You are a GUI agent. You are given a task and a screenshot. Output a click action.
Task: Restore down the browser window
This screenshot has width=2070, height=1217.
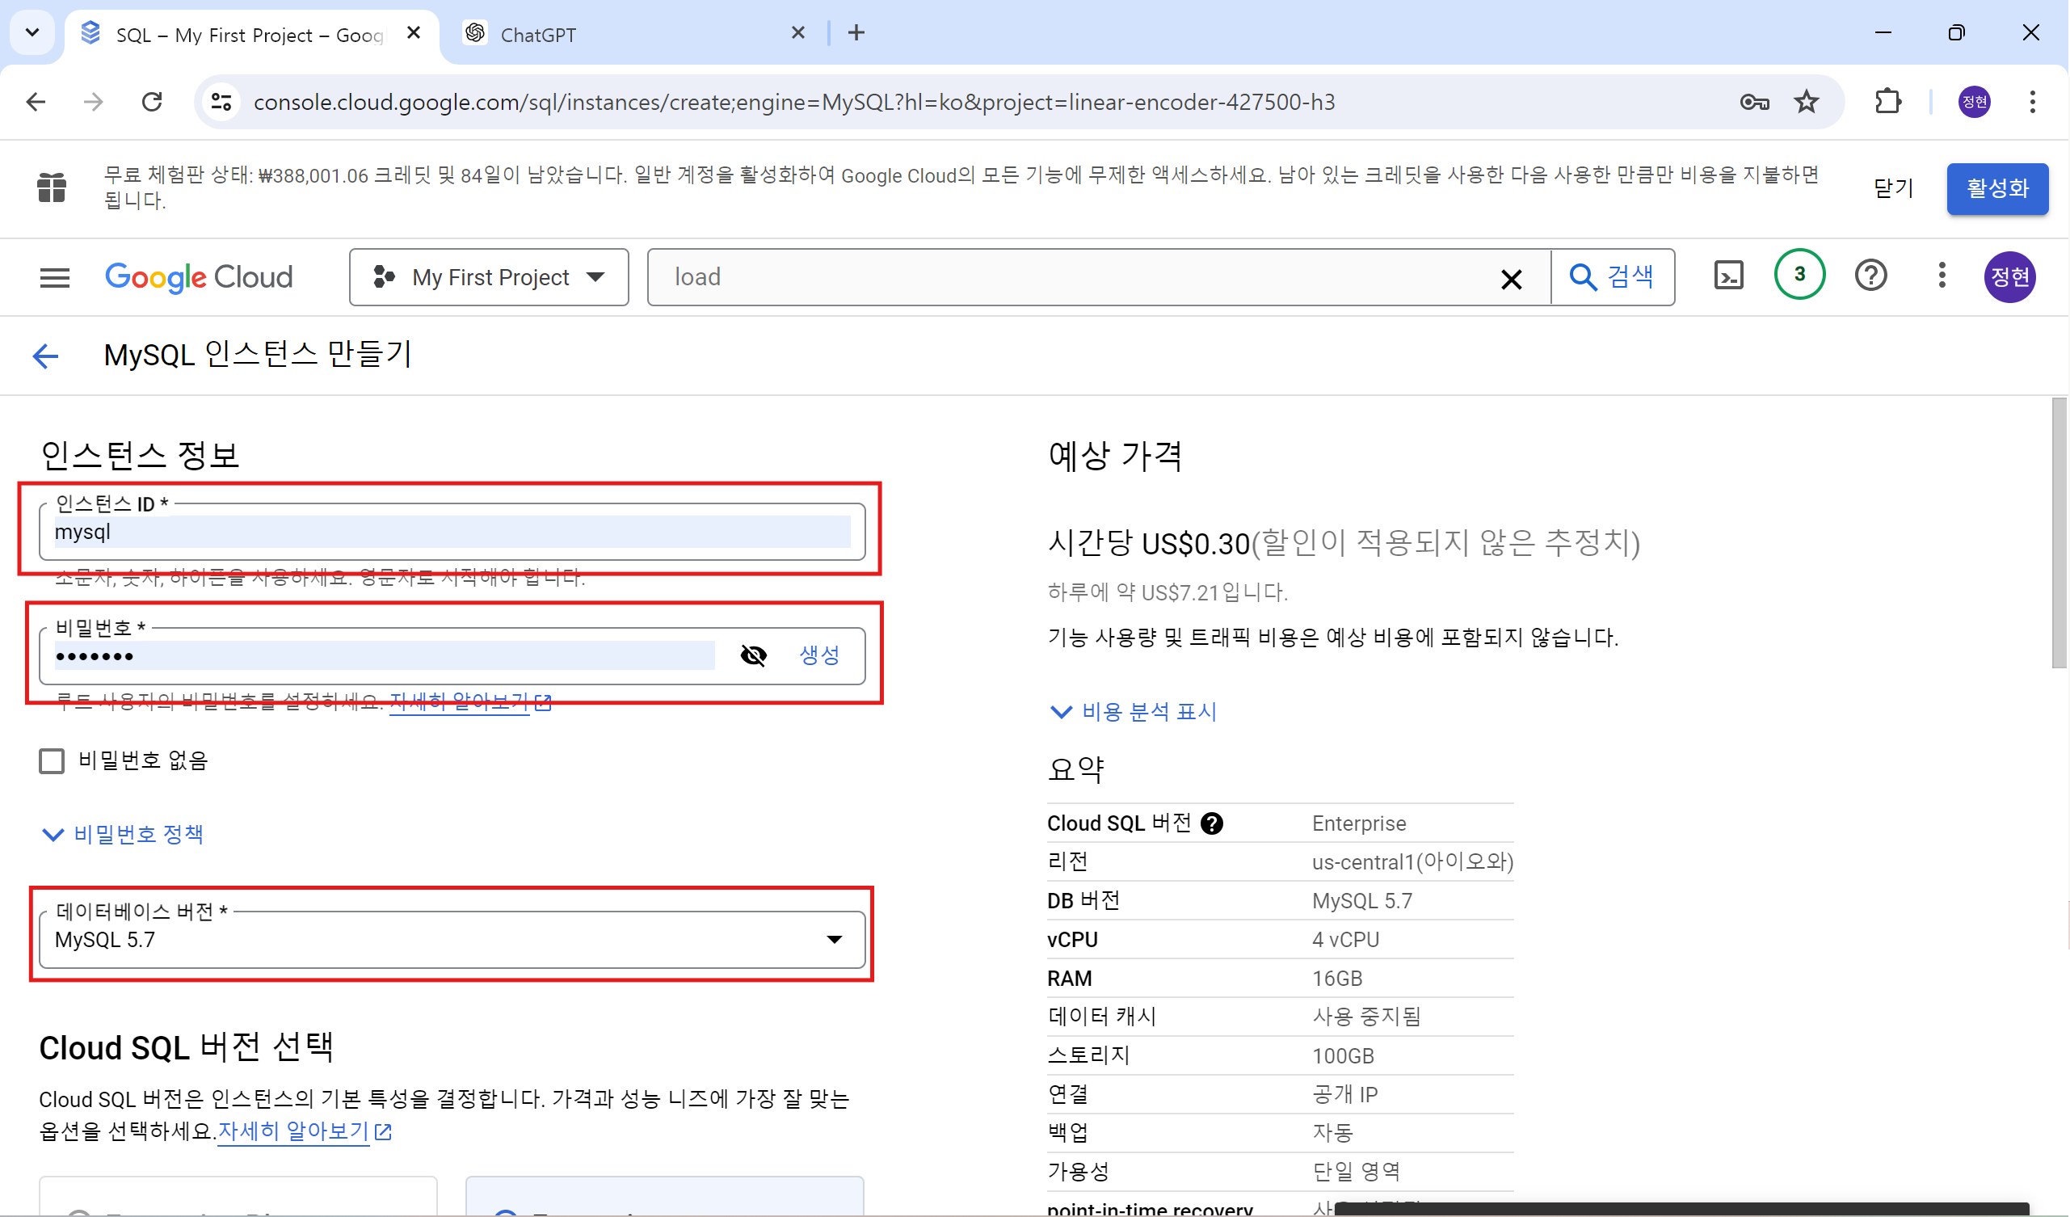click(1957, 33)
